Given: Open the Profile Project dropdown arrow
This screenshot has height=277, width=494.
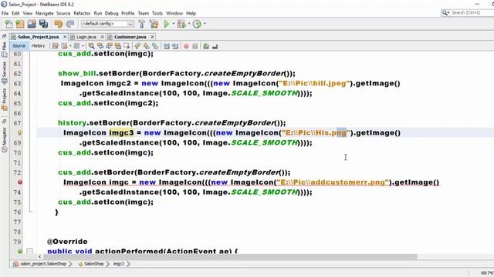Looking at the screenshot, I should [x=205, y=24].
